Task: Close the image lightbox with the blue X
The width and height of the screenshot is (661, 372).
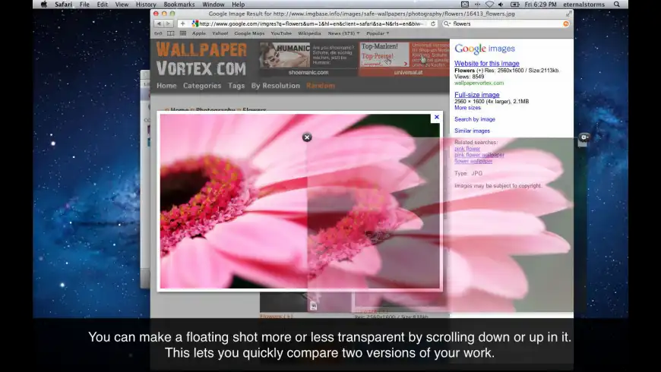Action: [x=437, y=117]
